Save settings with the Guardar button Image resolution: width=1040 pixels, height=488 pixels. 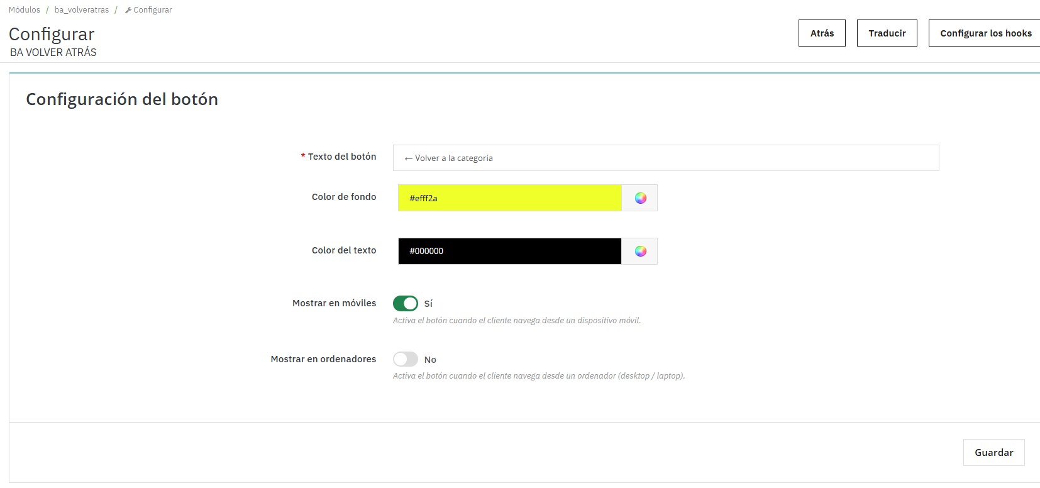click(993, 453)
